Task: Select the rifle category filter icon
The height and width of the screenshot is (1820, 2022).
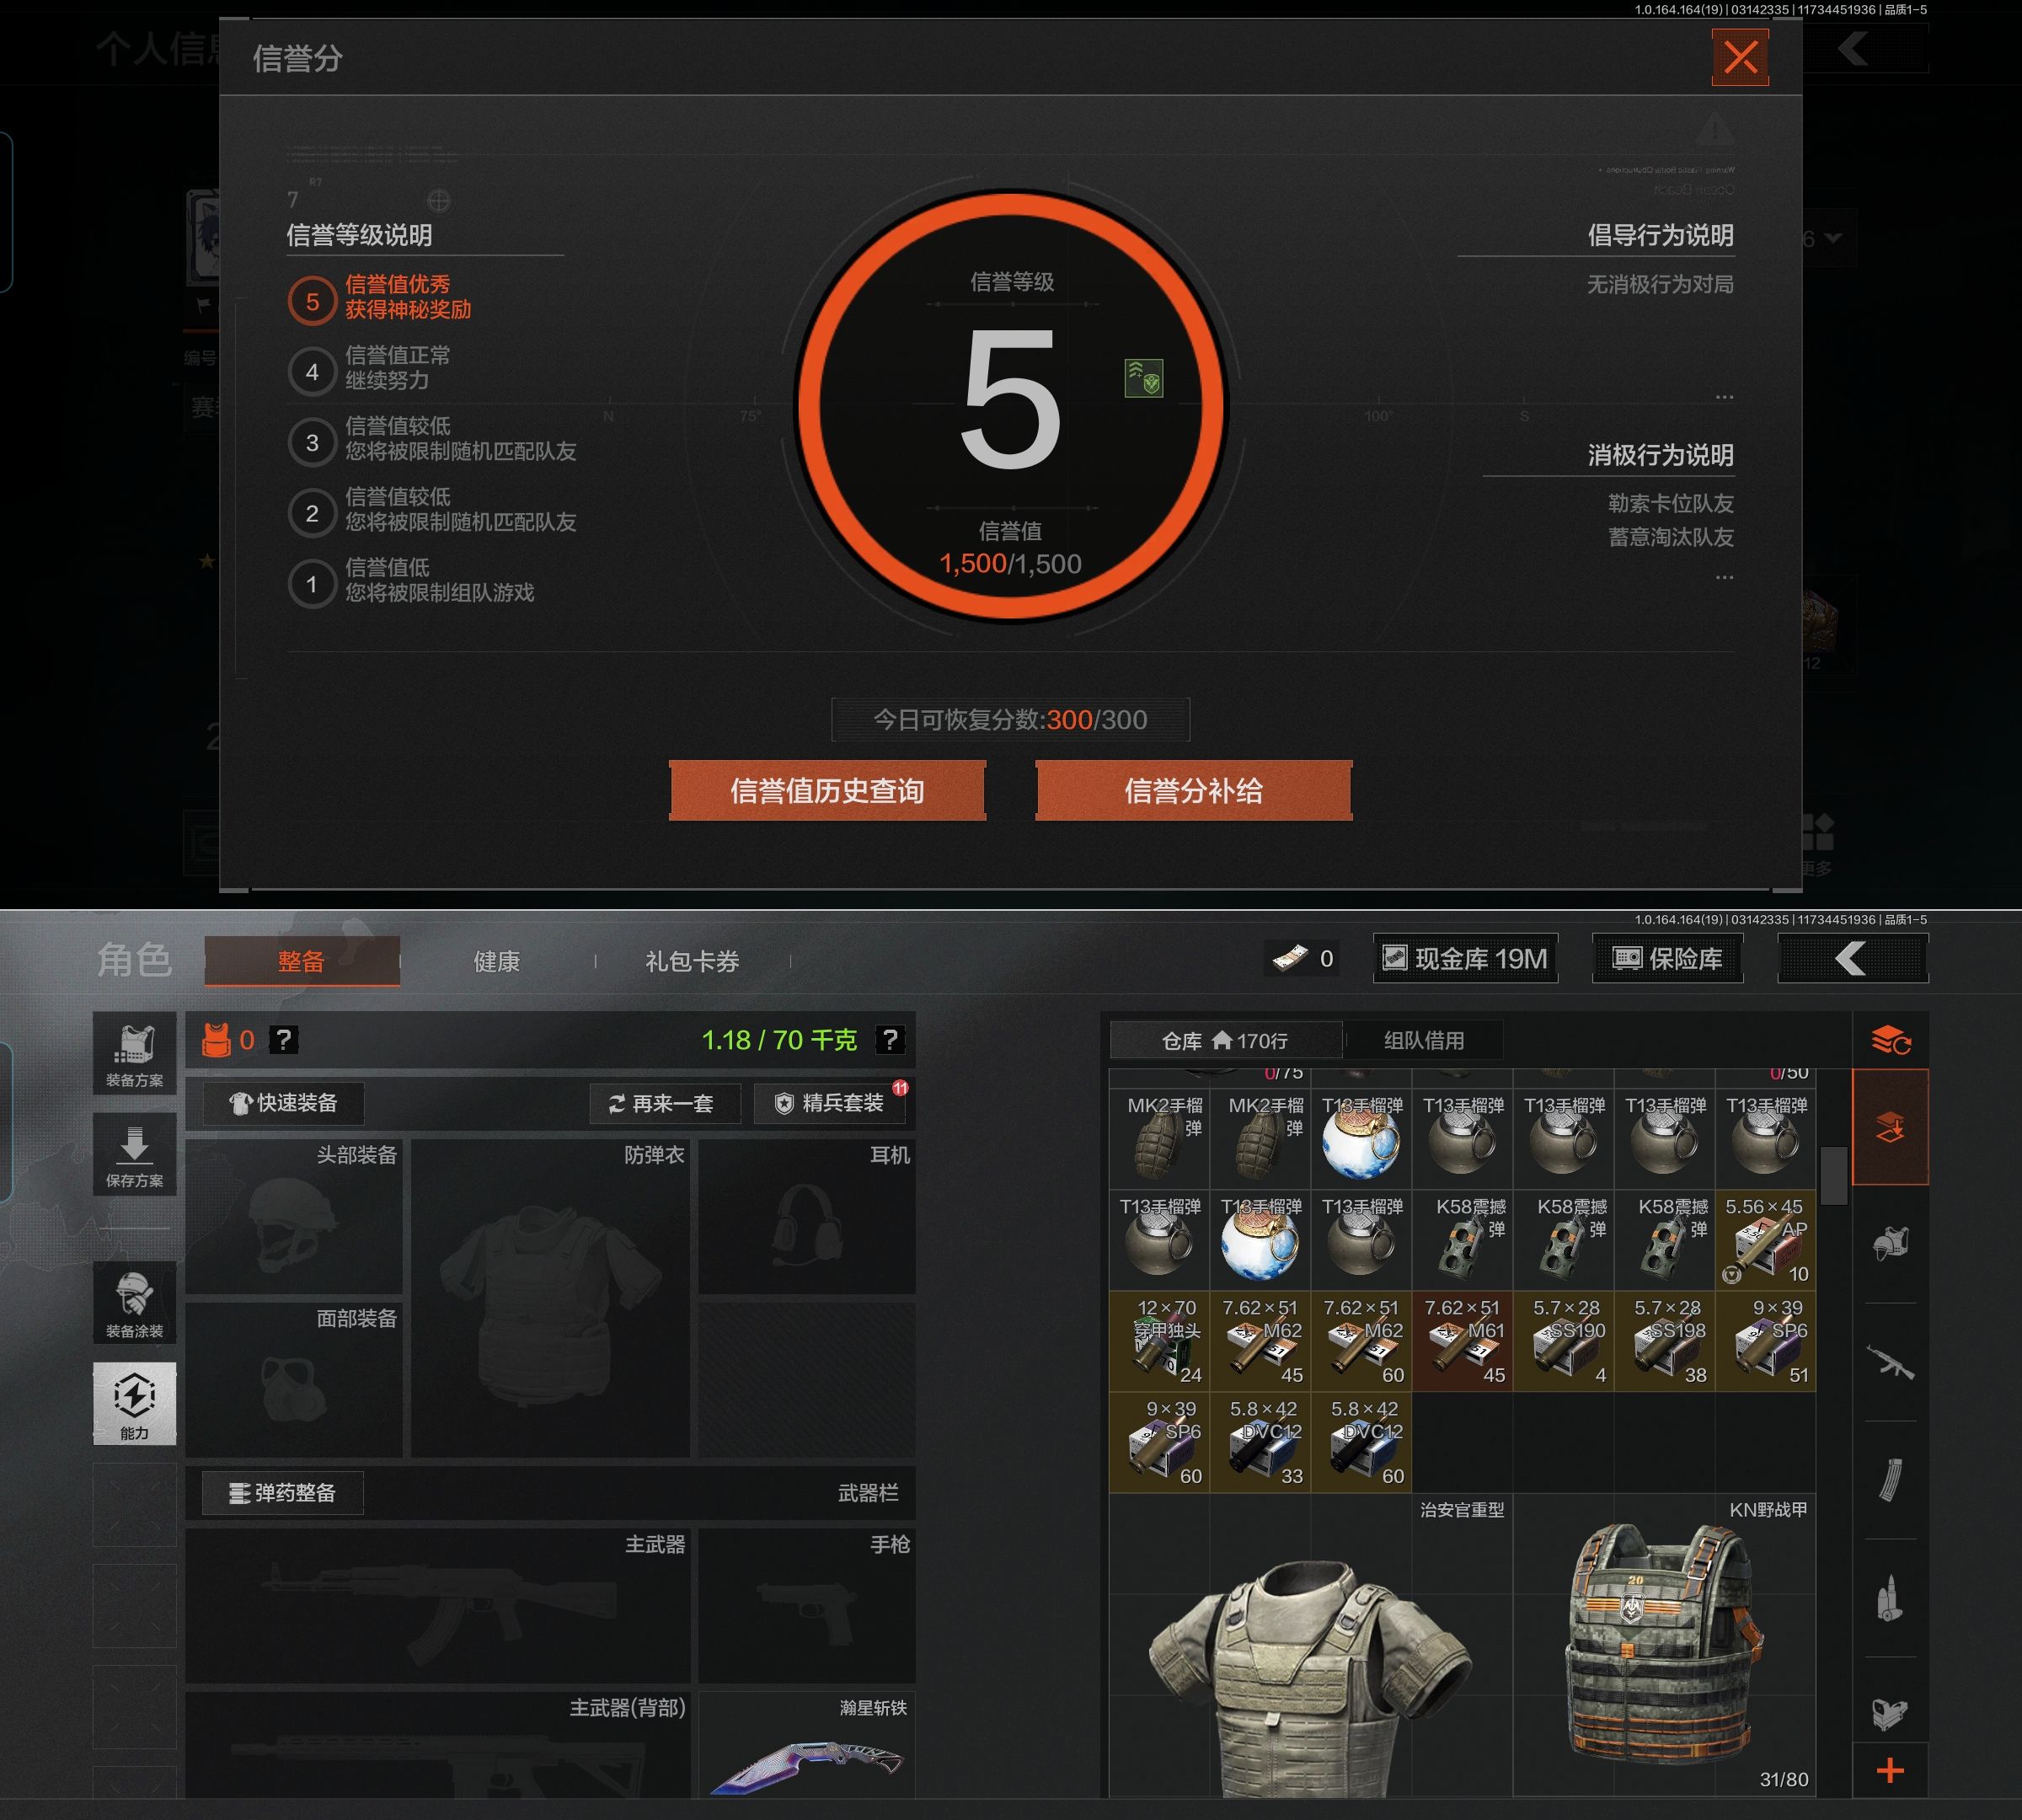Action: (x=1890, y=1362)
